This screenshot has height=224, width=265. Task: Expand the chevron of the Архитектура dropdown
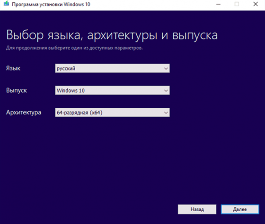point(166,113)
